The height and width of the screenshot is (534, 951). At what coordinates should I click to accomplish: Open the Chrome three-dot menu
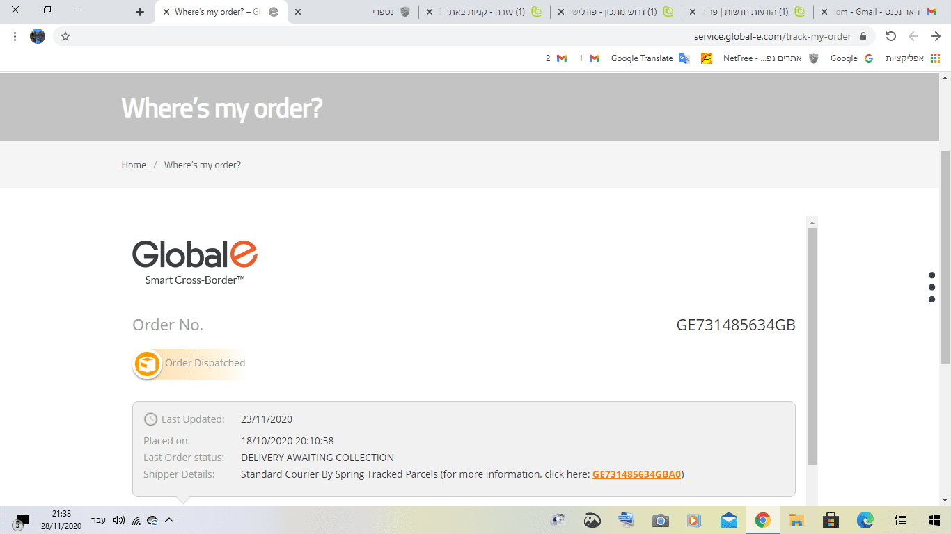coord(15,36)
